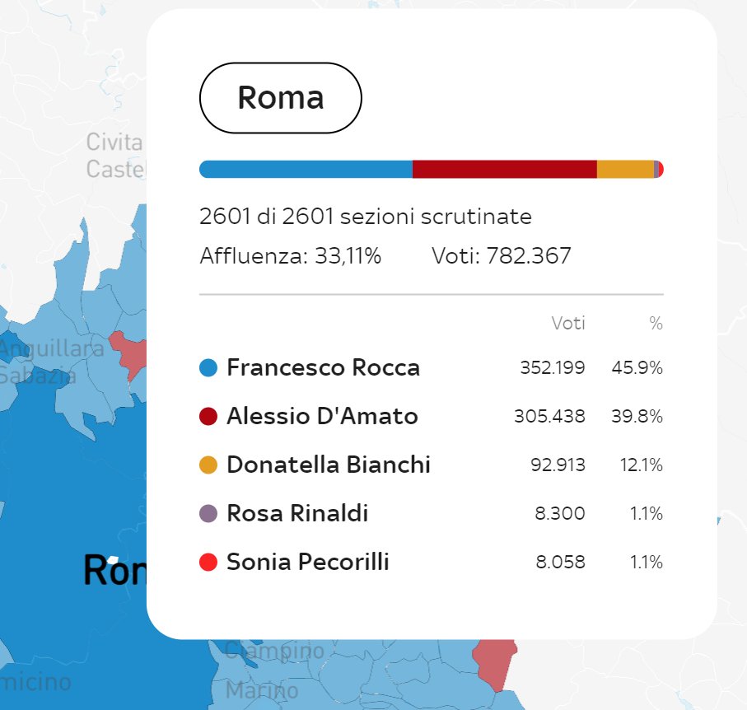Viewport: 747px width, 710px height.
Task: Click the Francesco Rocca candidate name
Action: 323,368
